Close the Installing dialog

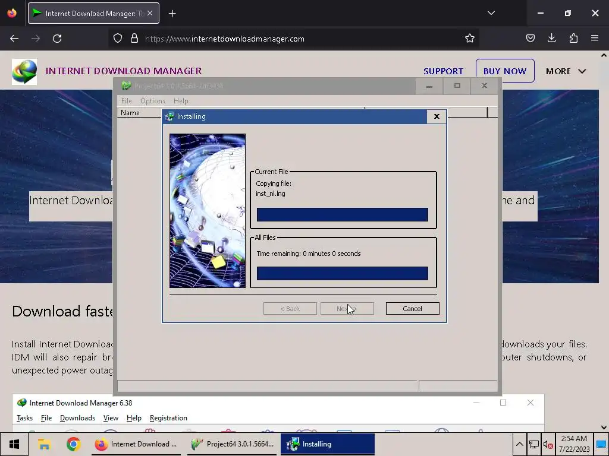(x=437, y=116)
